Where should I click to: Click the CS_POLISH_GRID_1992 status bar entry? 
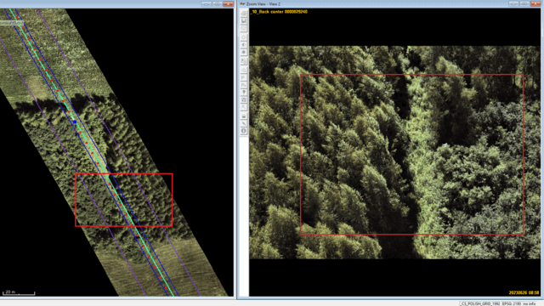[x=480, y=303]
